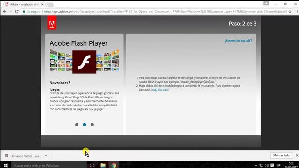Viewport: 299px width, 168px height.
Task: Open Task View from the taskbar
Action: 92,165
